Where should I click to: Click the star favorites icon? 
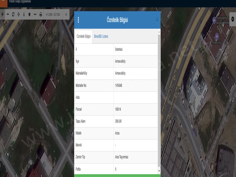(29, 14)
